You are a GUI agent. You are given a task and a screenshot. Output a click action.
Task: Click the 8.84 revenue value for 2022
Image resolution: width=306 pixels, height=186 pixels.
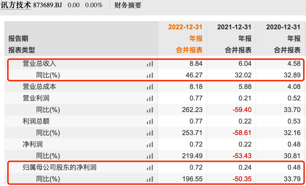click(196, 64)
